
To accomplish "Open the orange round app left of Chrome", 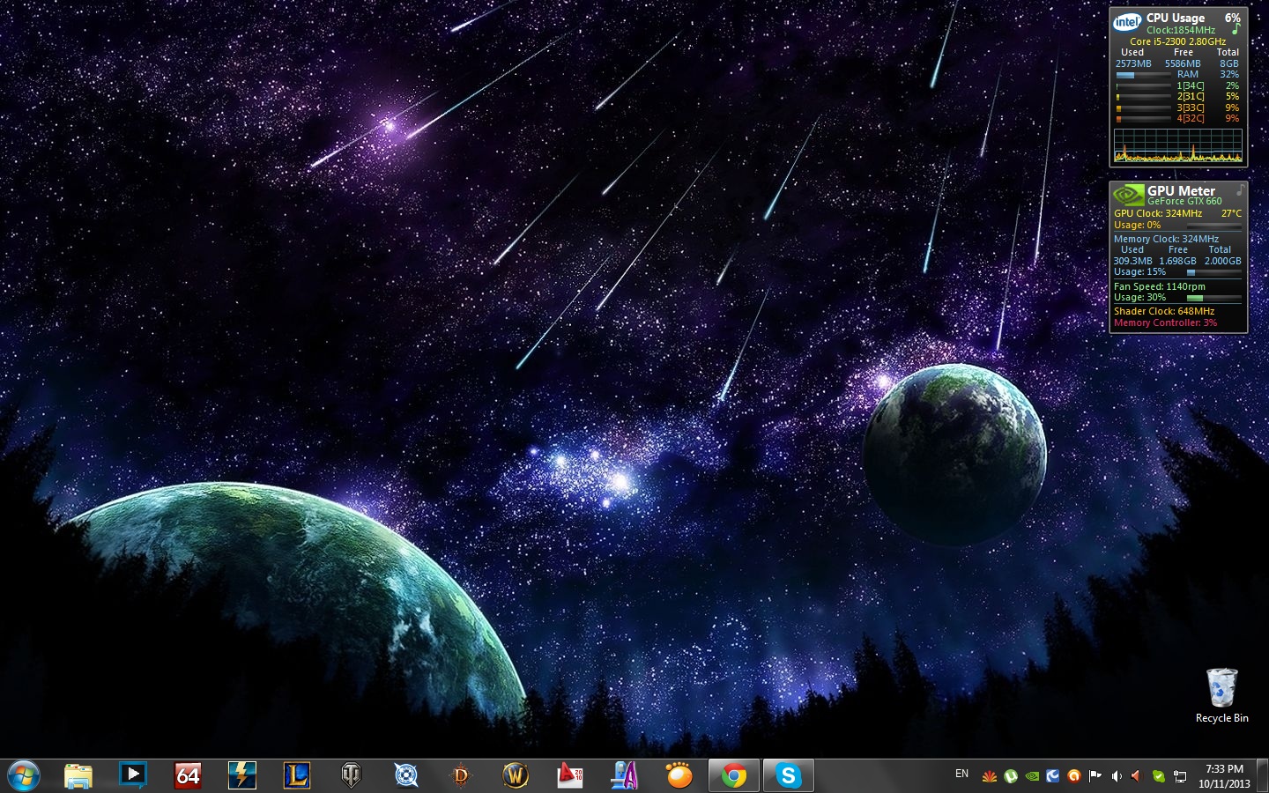I will click(679, 776).
